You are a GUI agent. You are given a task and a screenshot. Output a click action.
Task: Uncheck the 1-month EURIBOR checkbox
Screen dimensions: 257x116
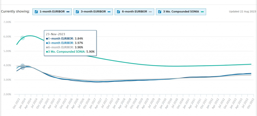[36, 12]
